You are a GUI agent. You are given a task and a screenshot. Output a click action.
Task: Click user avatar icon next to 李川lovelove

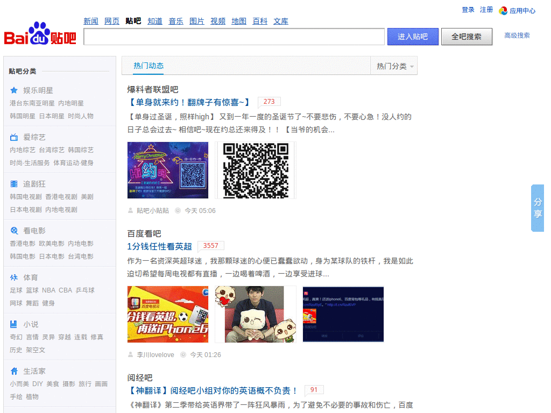(x=130, y=355)
